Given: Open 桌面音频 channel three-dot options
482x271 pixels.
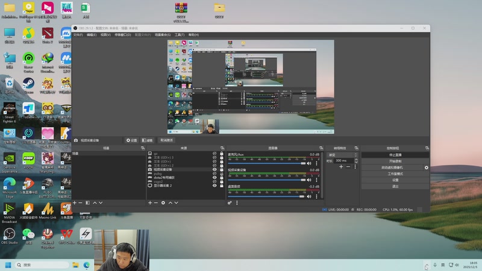Looking at the screenshot, I should tap(317, 197).
